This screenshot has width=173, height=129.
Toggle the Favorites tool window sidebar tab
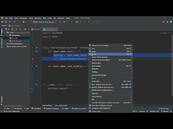(2, 101)
